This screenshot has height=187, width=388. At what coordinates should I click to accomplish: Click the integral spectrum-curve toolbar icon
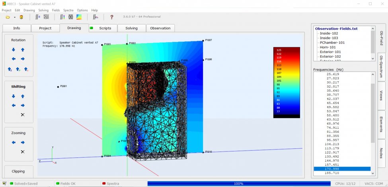click(x=95, y=17)
